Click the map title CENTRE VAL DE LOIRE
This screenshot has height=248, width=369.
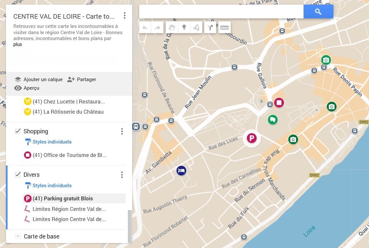(64, 16)
